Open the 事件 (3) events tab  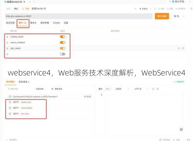click(x=23, y=23)
